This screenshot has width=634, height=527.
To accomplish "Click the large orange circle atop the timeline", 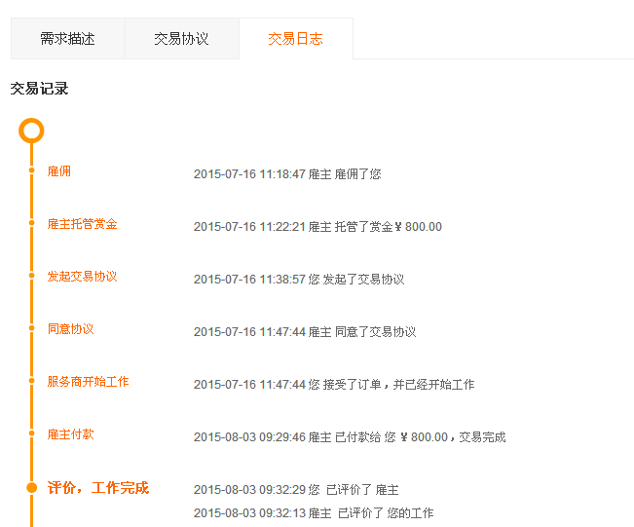I will (31, 130).
